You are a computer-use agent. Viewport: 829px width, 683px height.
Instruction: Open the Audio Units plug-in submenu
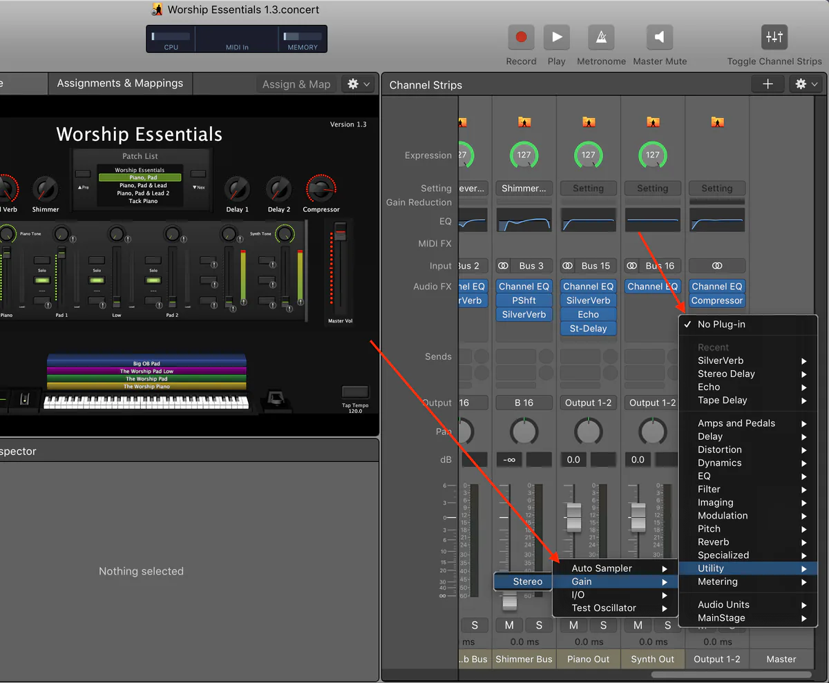point(748,605)
